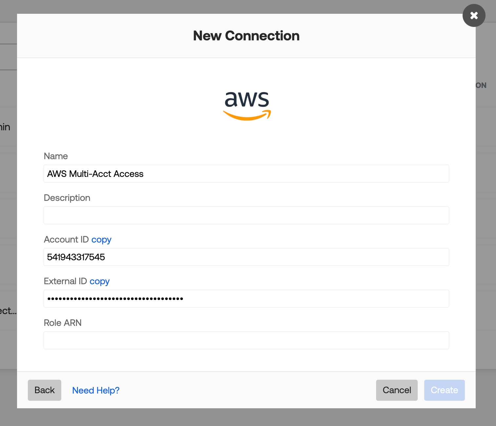496x426 pixels.
Task: Select the Account ID field showing 541943317545
Action: click(x=246, y=257)
